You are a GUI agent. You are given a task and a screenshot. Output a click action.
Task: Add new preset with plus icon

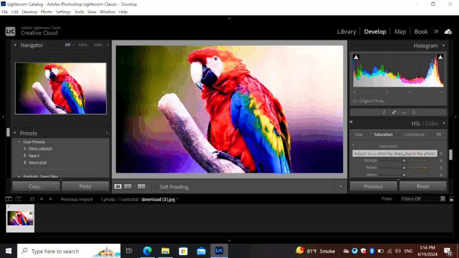tap(107, 133)
